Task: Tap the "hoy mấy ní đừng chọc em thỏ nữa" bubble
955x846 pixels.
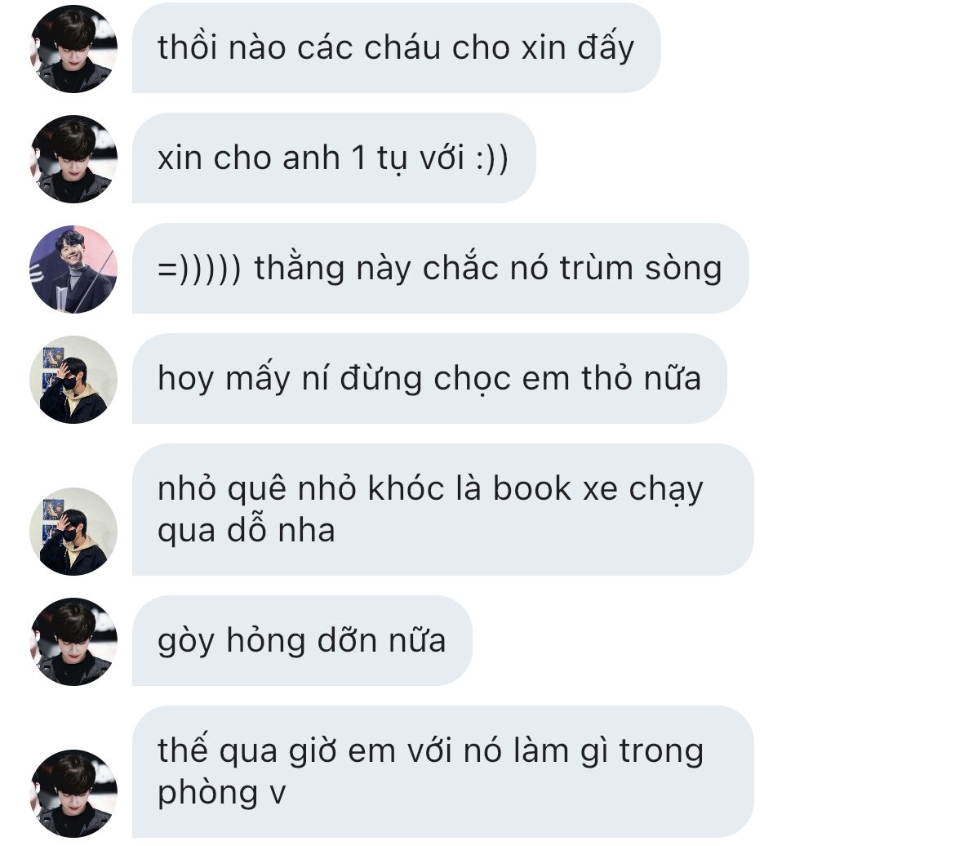Action: [x=429, y=379]
